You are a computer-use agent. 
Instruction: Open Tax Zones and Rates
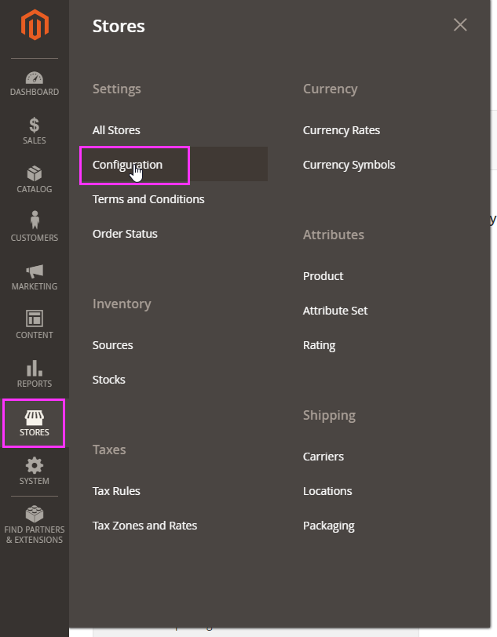(144, 526)
